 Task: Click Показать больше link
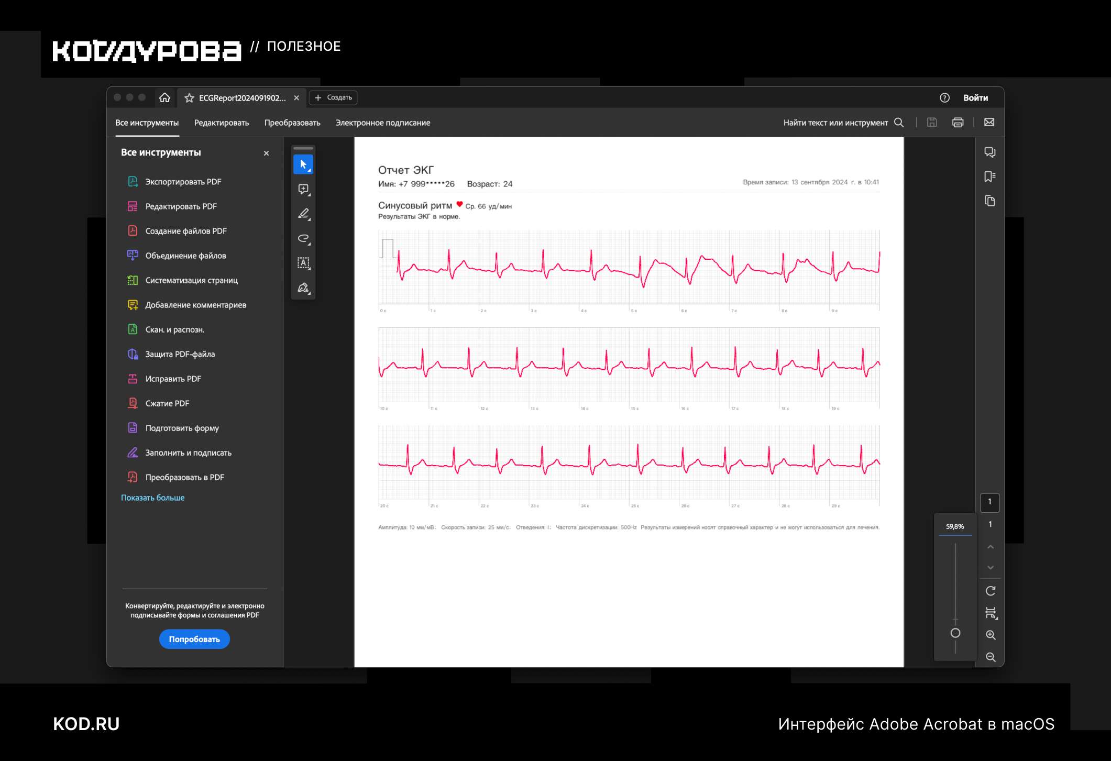[x=153, y=498]
